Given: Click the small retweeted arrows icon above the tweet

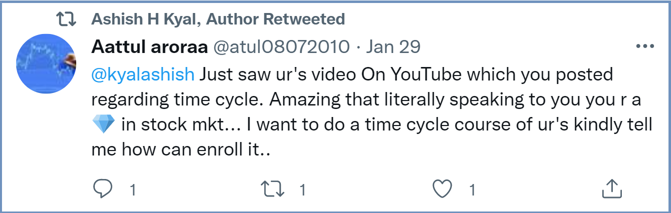Looking at the screenshot, I should pyautogui.click(x=66, y=19).
